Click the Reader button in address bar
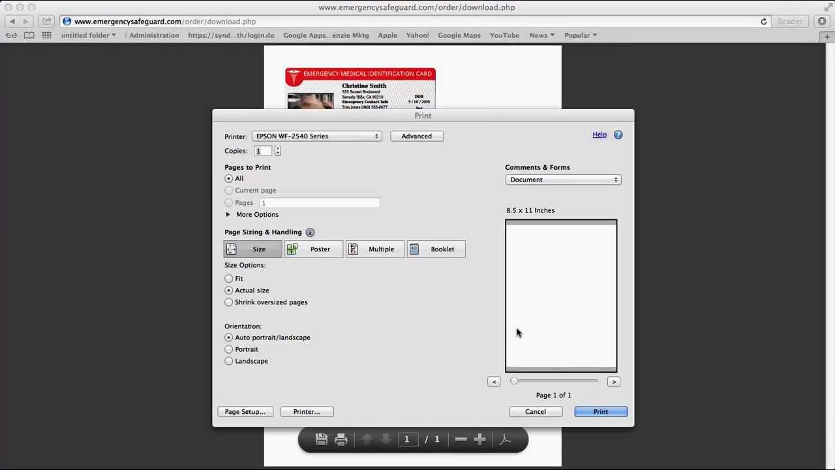 790,22
